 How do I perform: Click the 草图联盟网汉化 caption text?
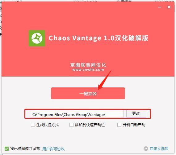coord(88,65)
